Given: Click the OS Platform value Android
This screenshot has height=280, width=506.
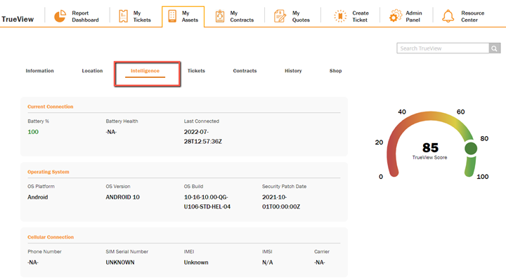Looking at the screenshot, I should [x=38, y=197].
